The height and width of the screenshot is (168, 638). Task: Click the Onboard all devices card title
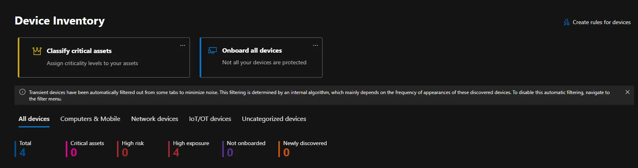252,50
